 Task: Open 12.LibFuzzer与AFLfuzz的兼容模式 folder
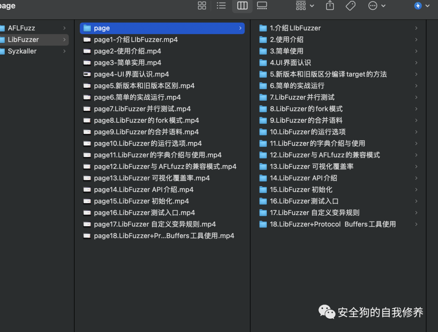pyautogui.click(x=338, y=155)
